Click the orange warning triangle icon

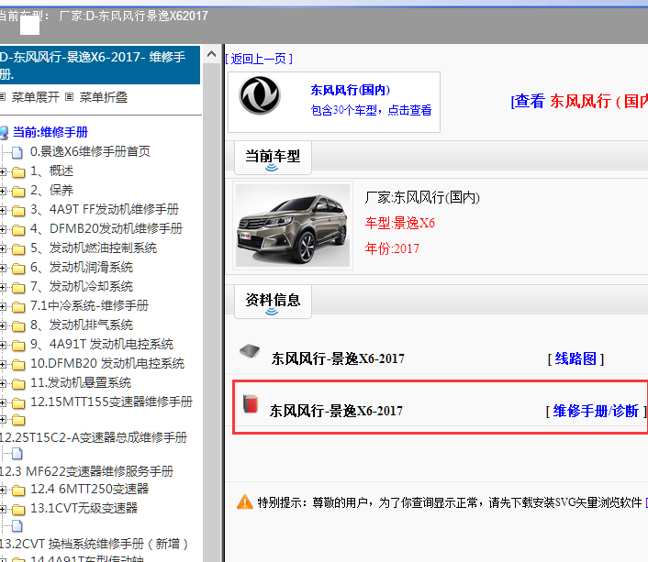click(245, 501)
